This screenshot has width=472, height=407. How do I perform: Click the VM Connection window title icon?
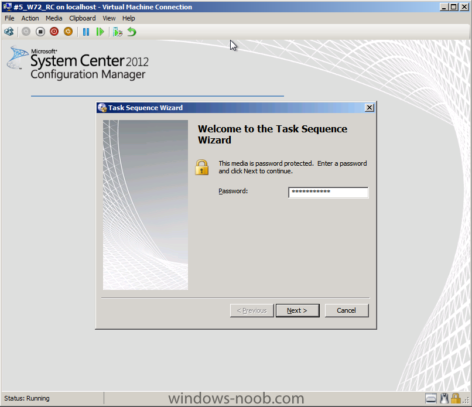(x=7, y=6)
